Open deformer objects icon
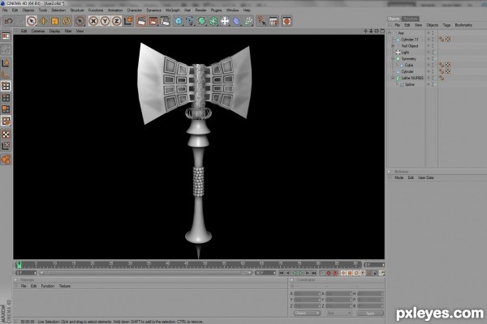 237,21
